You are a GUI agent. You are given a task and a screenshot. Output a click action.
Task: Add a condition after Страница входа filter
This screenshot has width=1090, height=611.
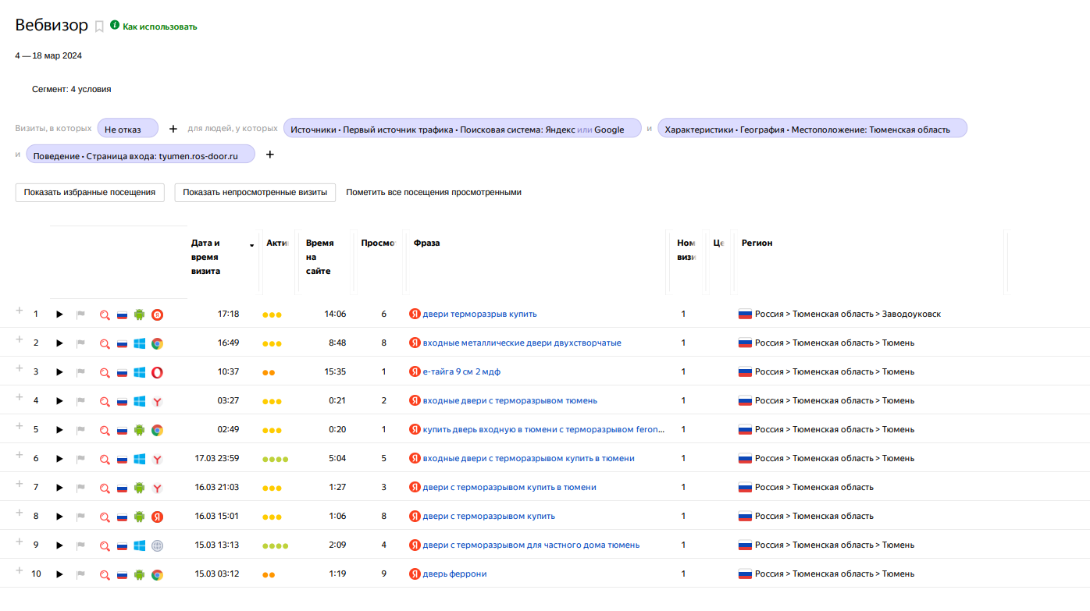coord(270,155)
